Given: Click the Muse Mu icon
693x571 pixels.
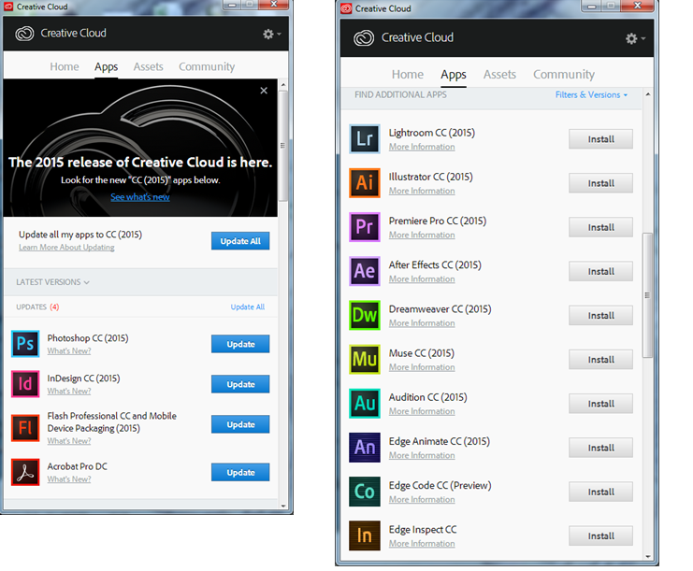Looking at the screenshot, I should click(x=365, y=360).
